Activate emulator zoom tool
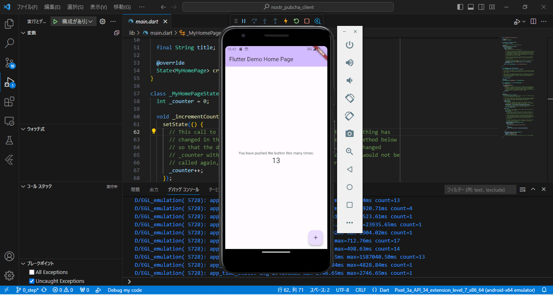This screenshot has width=553, height=295. coord(350,151)
